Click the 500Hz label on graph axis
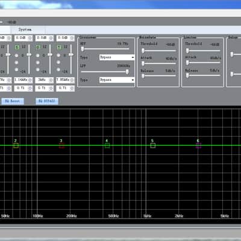The image size is (241, 241). tap(113, 216)
